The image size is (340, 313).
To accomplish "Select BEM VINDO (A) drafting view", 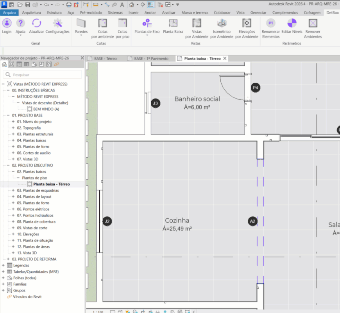I will (x=46, y=109).
